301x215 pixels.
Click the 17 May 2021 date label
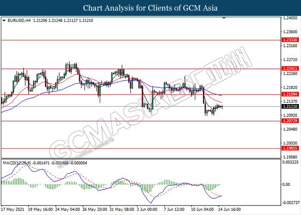[12, 209]
